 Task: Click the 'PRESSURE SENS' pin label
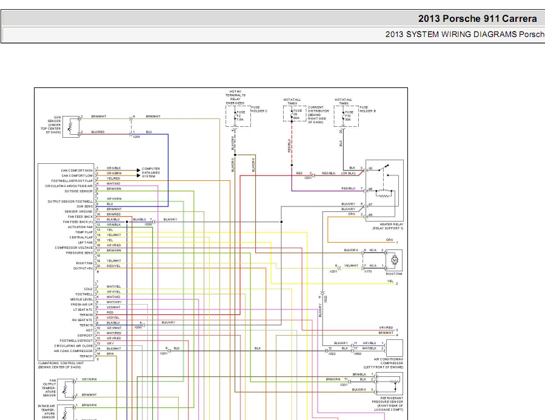[79, 253]
